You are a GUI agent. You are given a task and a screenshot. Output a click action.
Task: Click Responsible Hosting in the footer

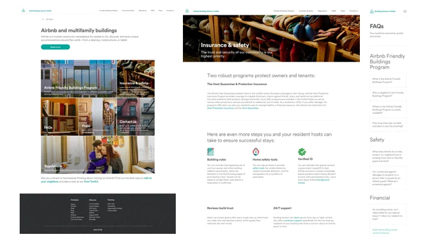pos(114,208)
